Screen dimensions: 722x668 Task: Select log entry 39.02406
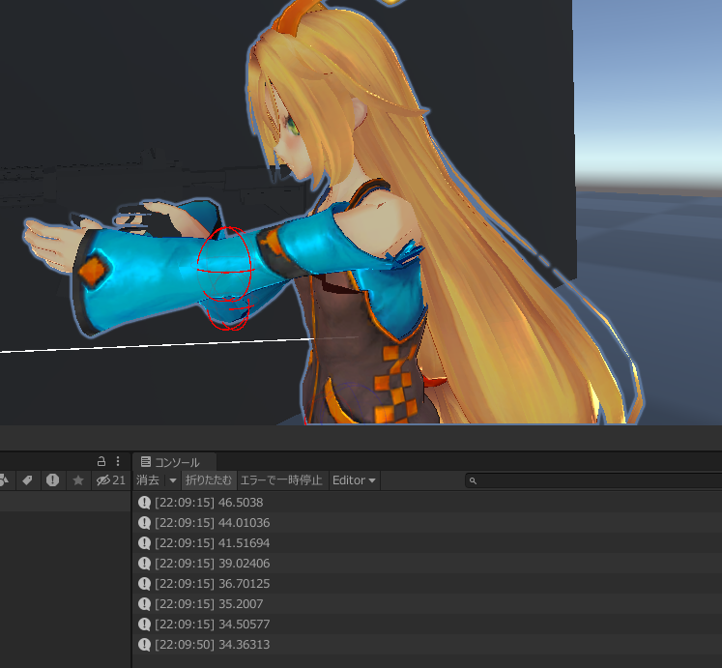pos(427,563)
